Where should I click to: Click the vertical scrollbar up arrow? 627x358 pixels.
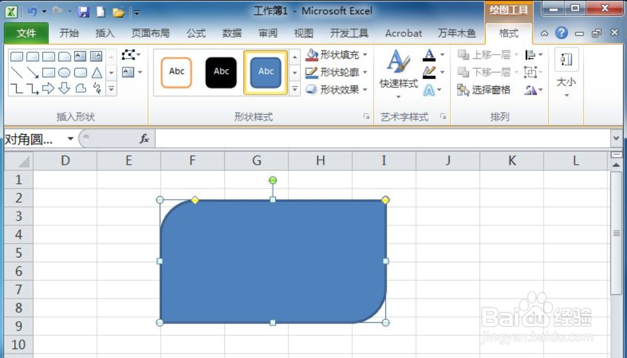click(616, 165)
